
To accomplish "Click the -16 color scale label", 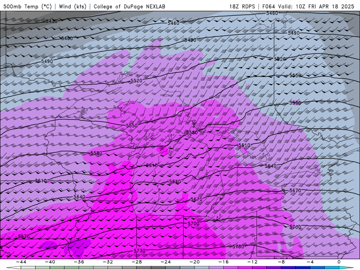I will point(224,262).
